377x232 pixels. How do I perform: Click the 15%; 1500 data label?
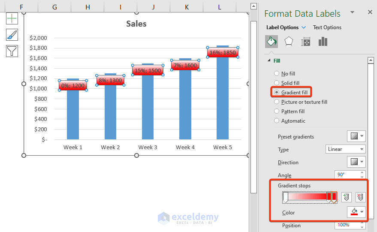148,70
